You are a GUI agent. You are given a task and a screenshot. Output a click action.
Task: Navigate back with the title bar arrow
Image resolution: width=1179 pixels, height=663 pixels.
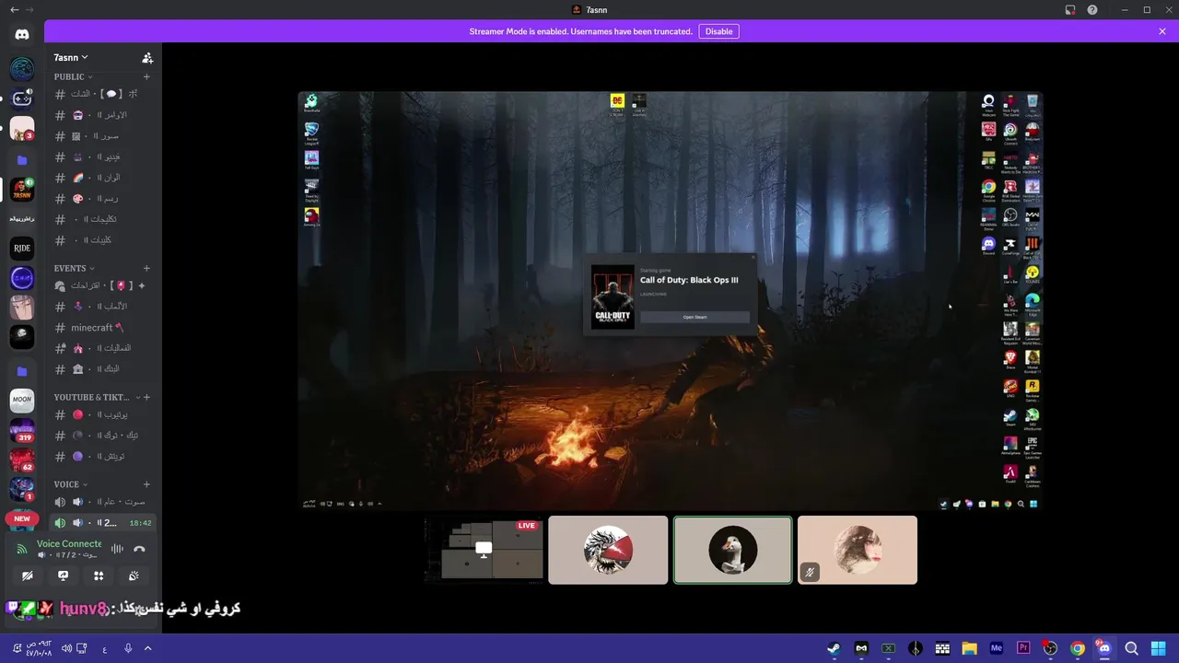[14, 9]
